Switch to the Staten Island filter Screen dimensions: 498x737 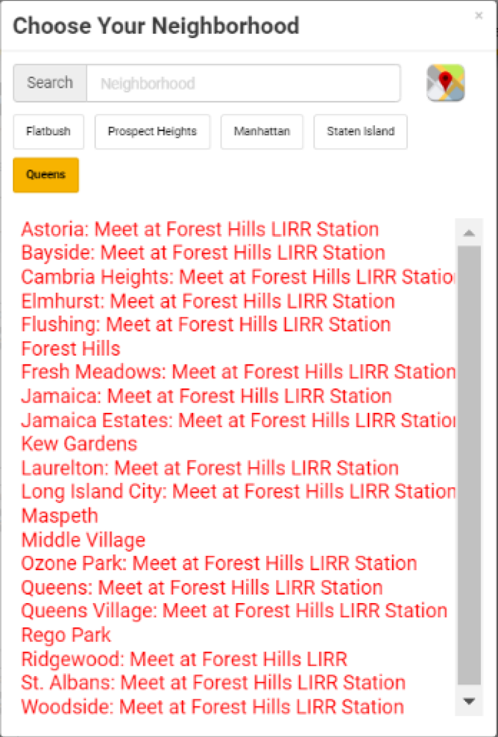click(x=360, y=132)
